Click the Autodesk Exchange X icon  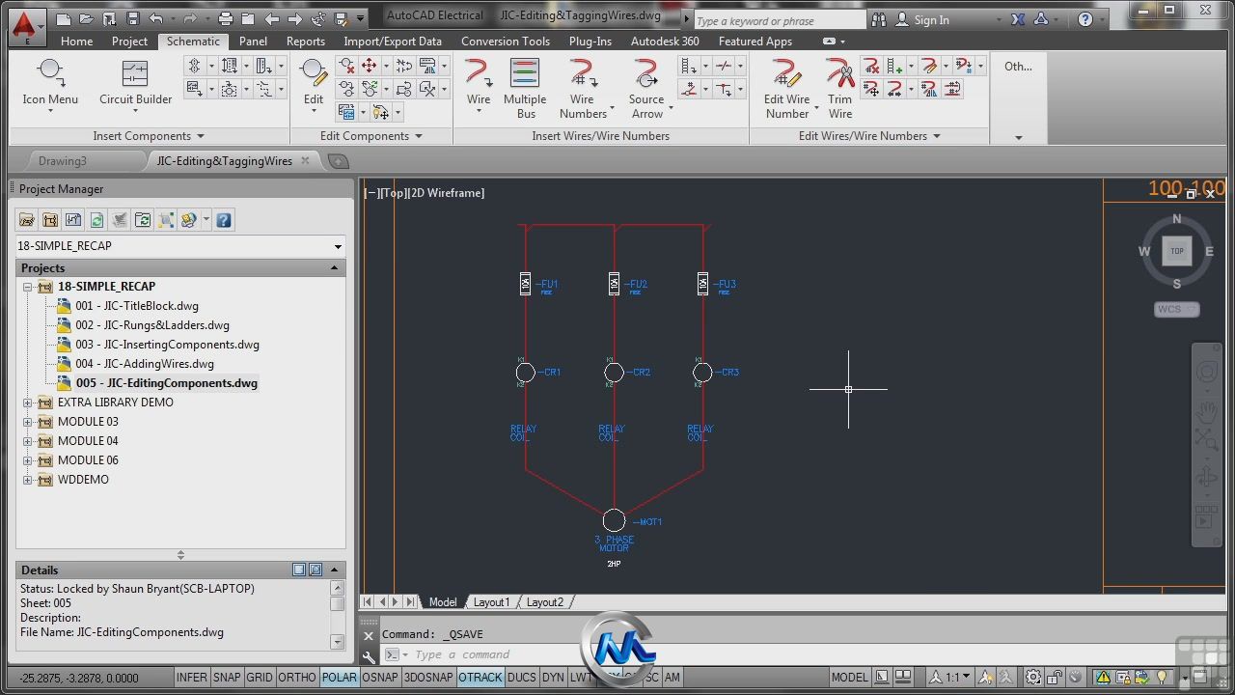pyautogui.click(x=1018, y=19)
